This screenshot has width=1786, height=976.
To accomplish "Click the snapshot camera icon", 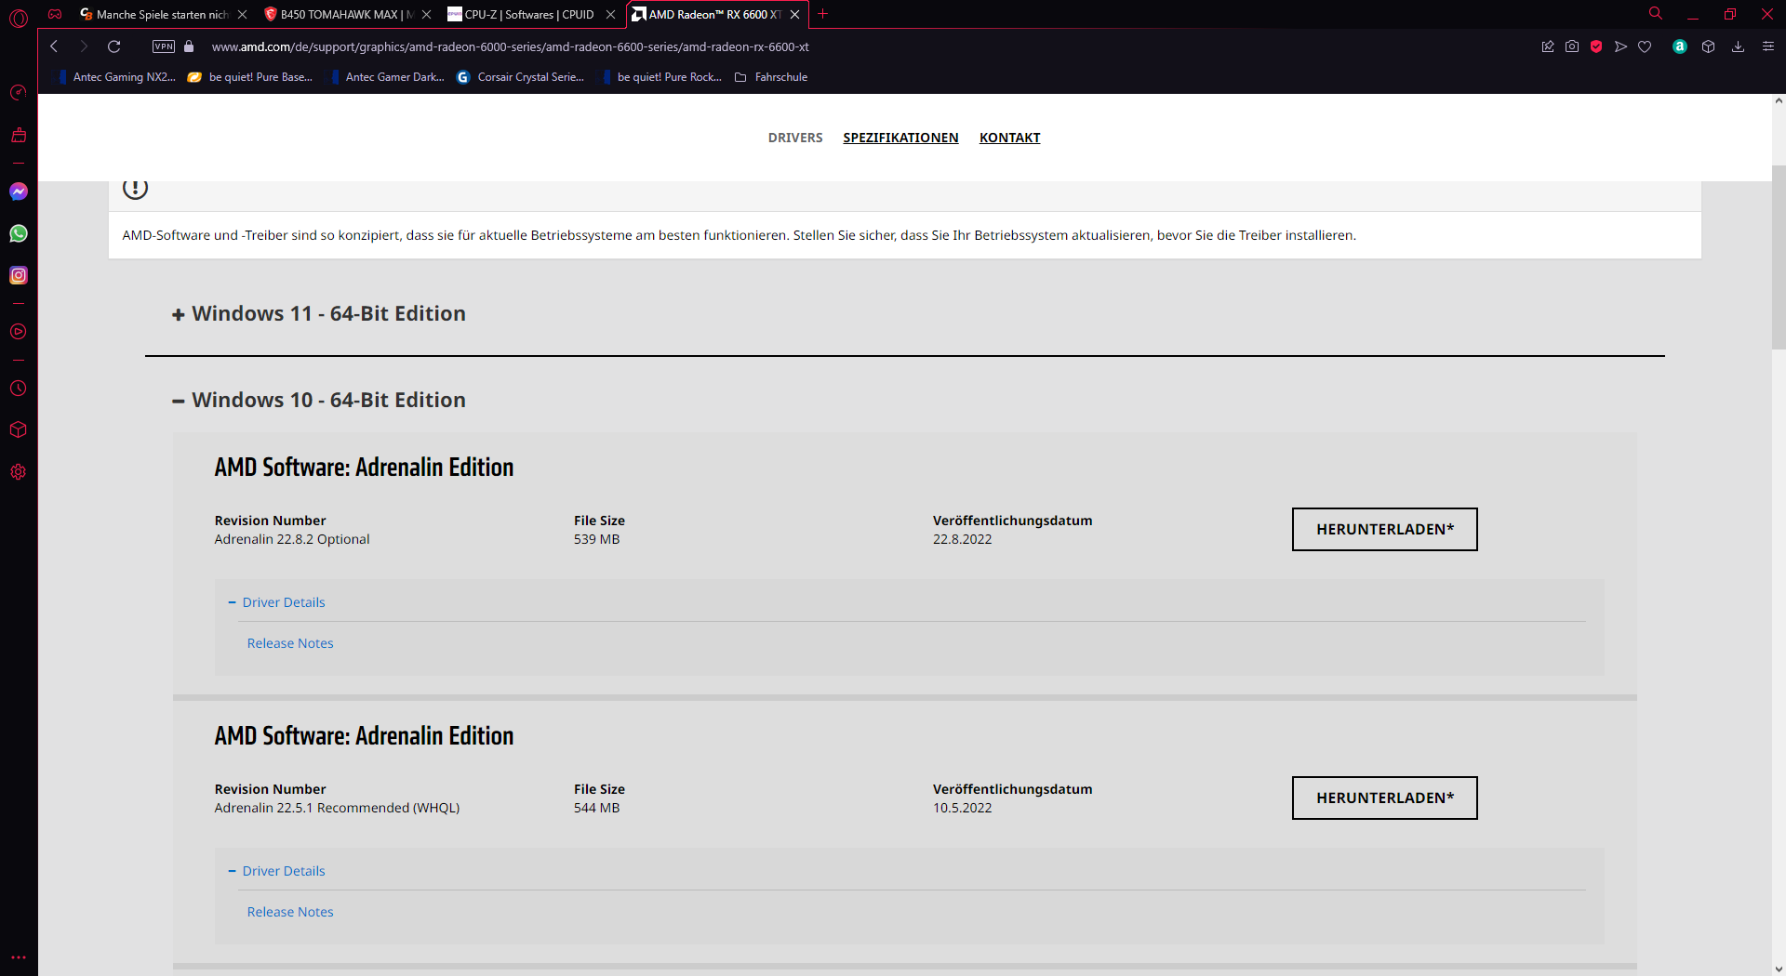I will (x=1572, y=46).
